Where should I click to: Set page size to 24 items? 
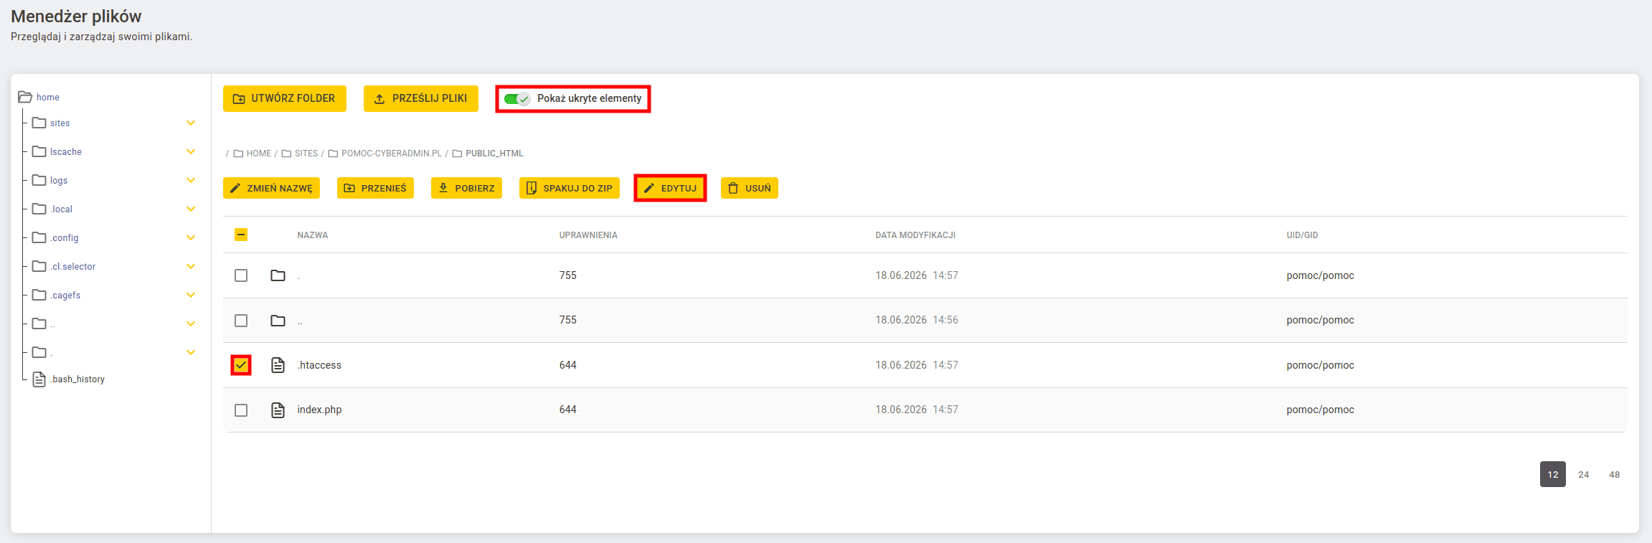click(1584, 475)
